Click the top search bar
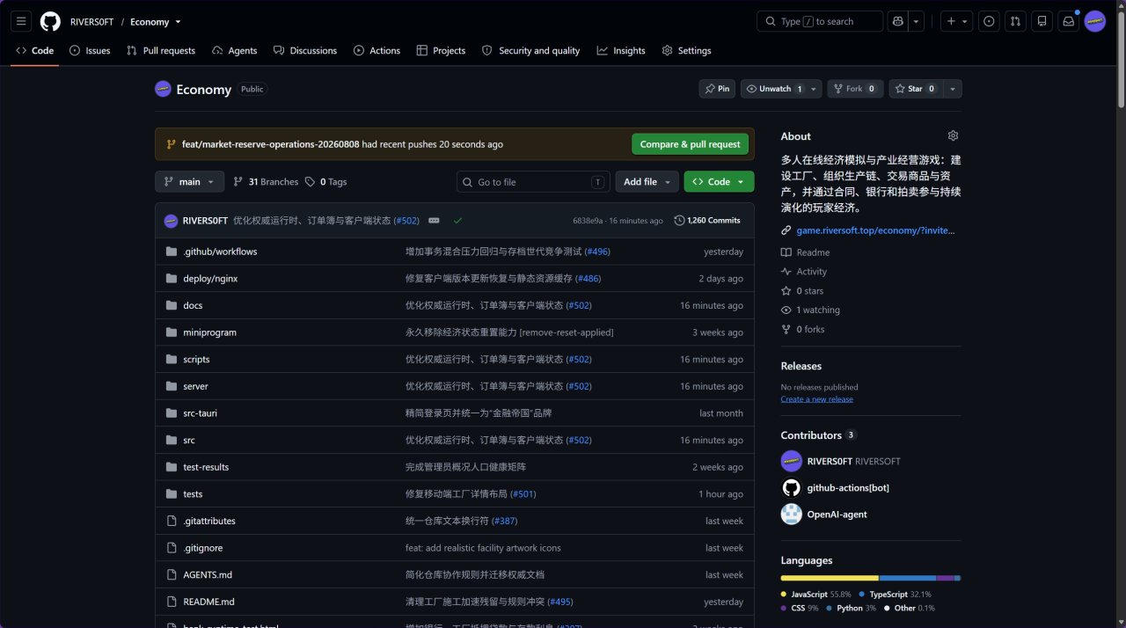This screenshot has width=1126, height=628. (820, 21)
